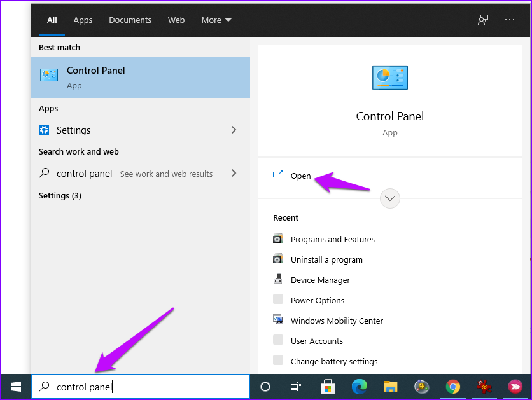Viewport: 532px width, 400px height.
Task: Switch to the All tab
Action: pos(52,20)
